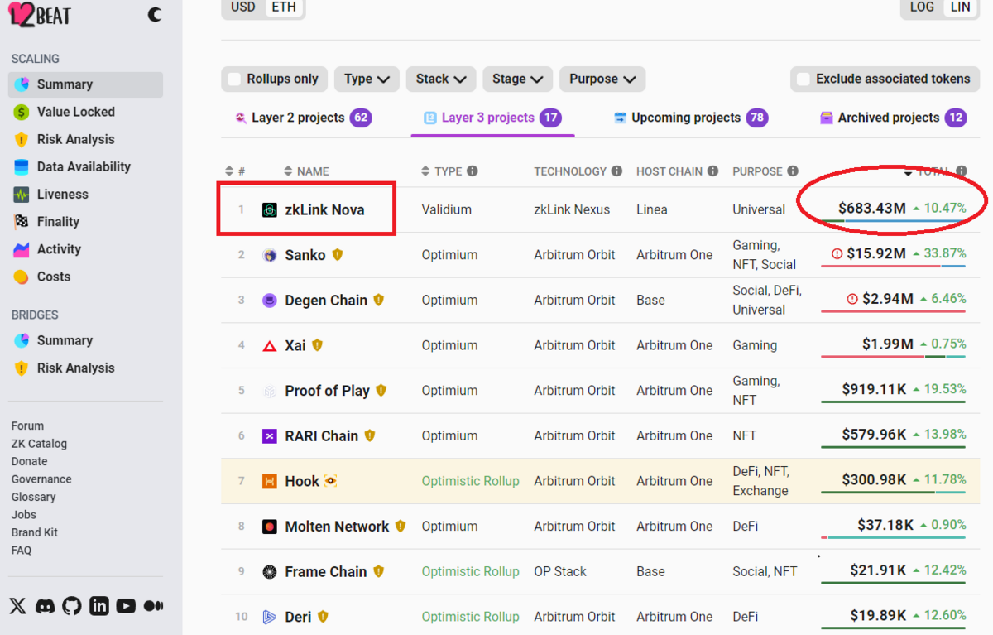The width and height of the screenshot is (993, 635).
Task: Click the info icon beside HOST CHAIN
Action: coord(712,171)
